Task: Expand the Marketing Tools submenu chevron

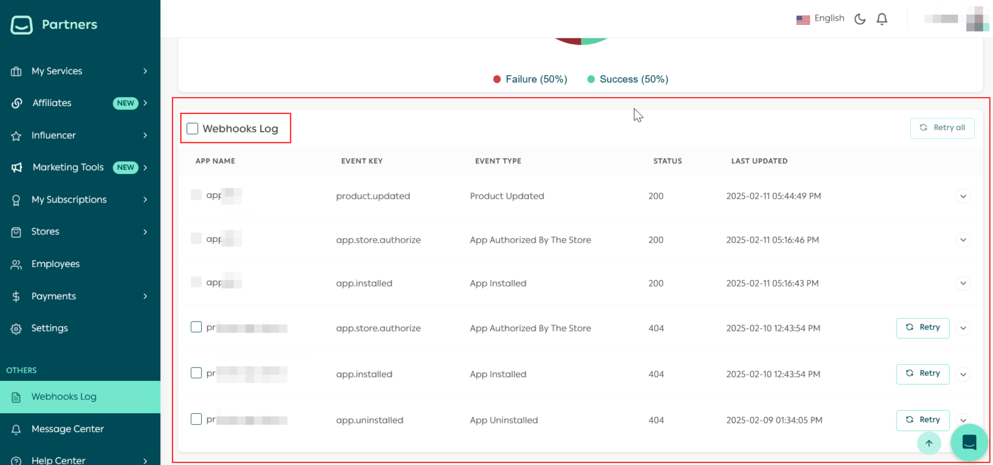Action: pyautogui.click(x=145, y=168)
